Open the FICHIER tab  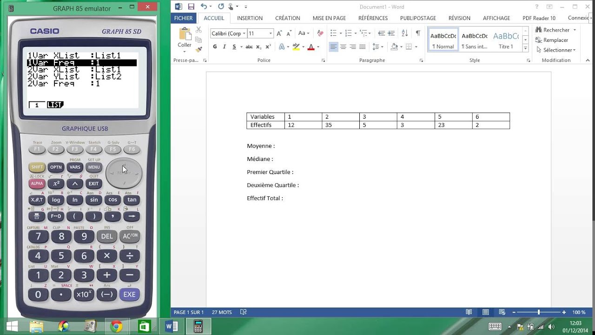[184, 18]
